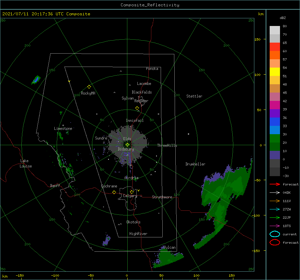Select the 54 dBZ yellow swatch
Viewport: 300px width, 280px height.
coord(275,72)
